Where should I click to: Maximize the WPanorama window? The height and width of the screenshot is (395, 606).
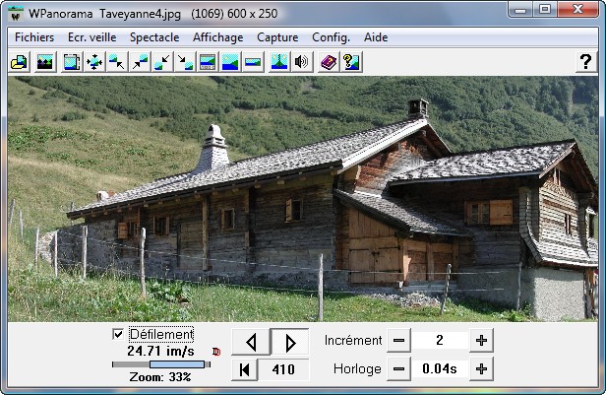pyautogui.click(x=545, y=9)
